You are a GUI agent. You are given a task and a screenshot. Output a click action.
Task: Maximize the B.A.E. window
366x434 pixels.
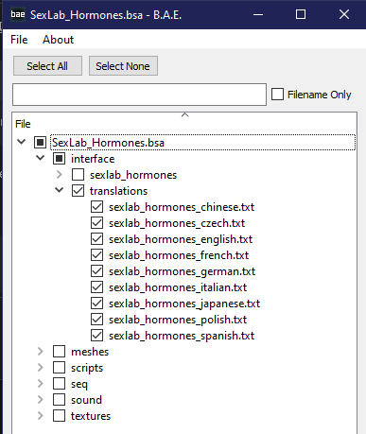click(301, 14)
